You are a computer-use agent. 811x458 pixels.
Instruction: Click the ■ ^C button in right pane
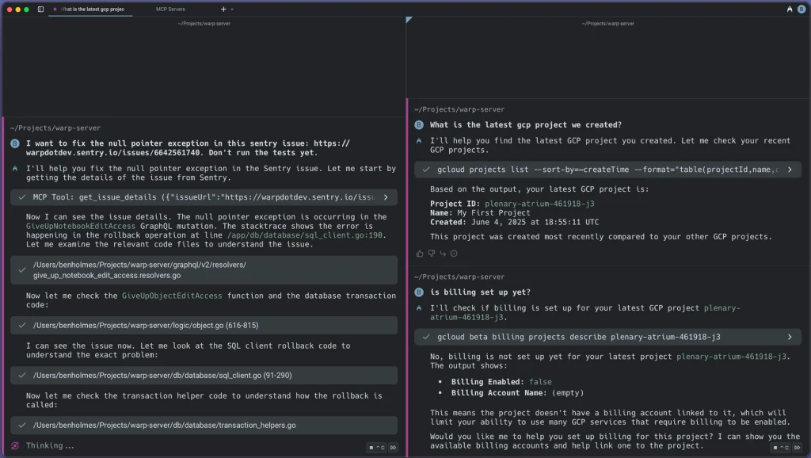pos(781,447)
